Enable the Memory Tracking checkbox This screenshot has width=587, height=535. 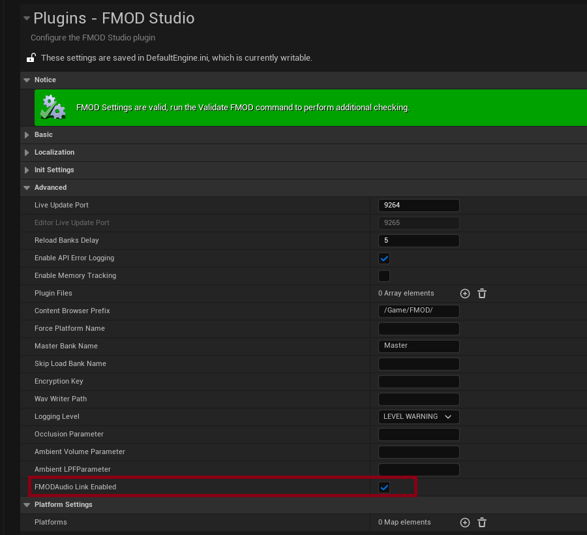pos(384,275)
